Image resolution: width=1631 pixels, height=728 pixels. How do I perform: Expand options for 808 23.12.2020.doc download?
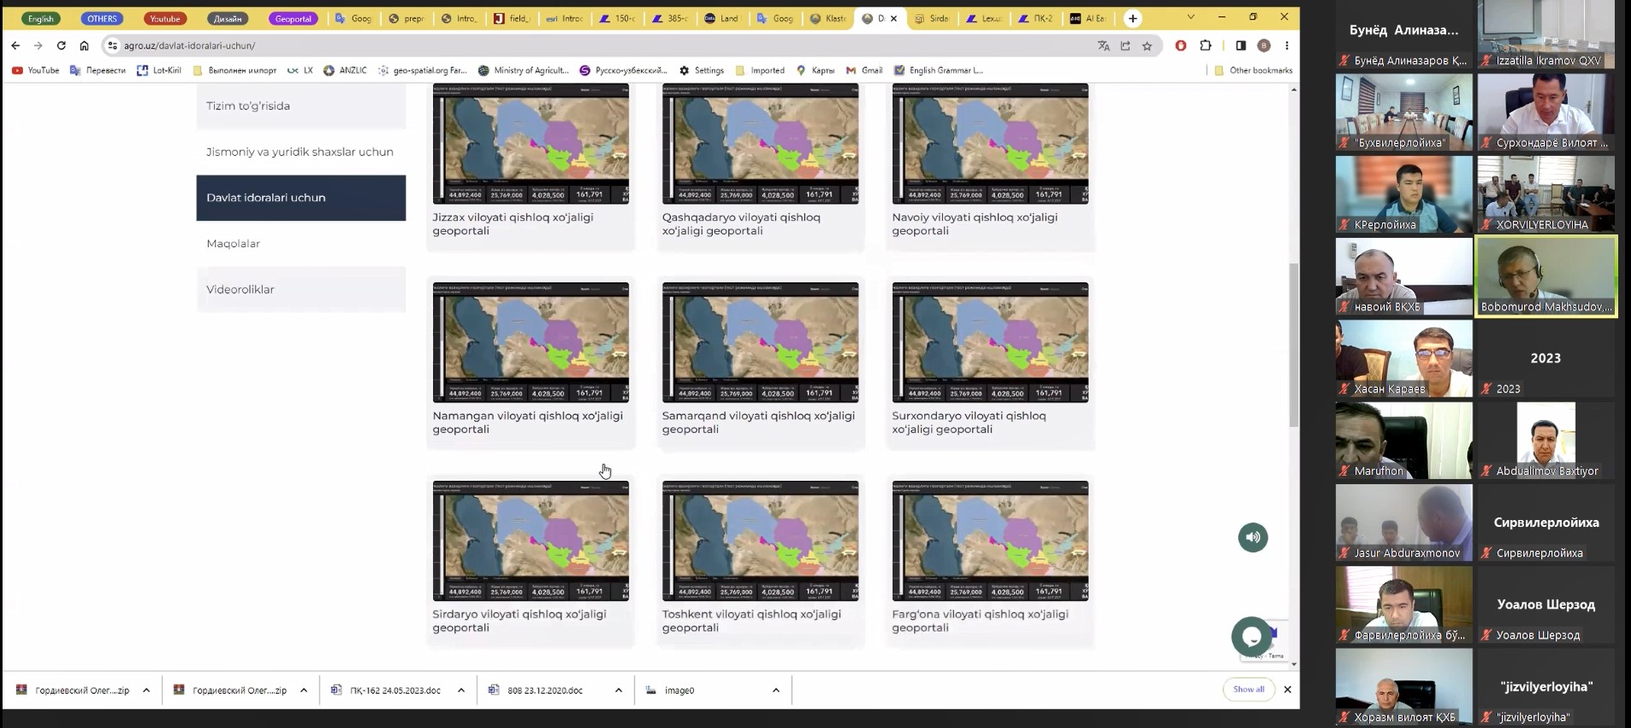pos(618,690)
